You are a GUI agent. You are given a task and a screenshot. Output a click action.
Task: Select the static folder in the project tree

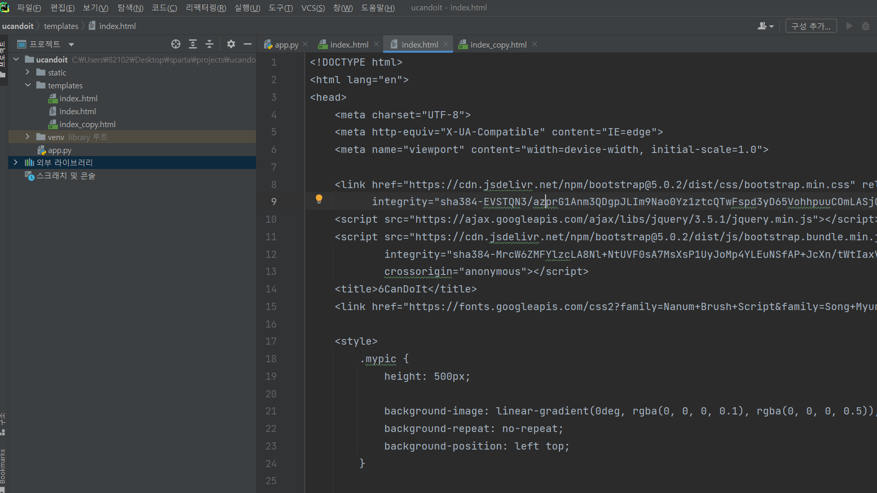click(57, 72)
